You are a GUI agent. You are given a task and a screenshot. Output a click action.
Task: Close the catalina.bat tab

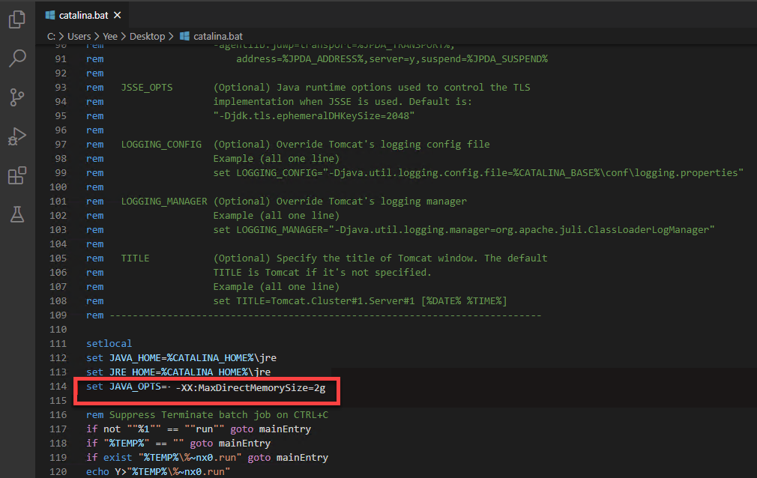118,16
